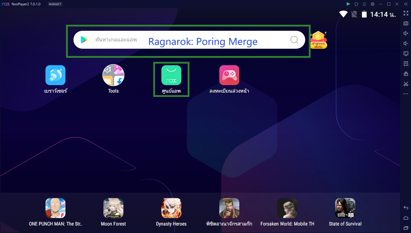
Task: Start the Dynasty Heroes game
Action: (171, 208)
